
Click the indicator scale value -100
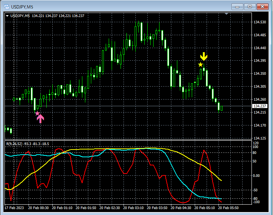256,202
